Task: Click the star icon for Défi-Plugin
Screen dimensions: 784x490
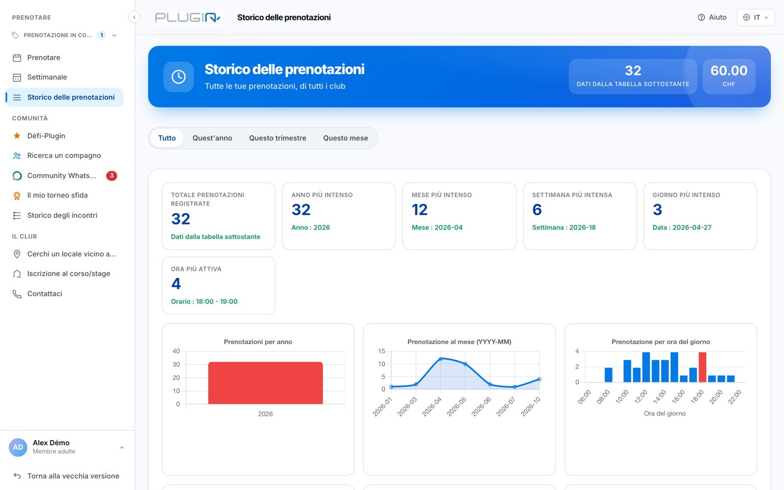Action: (17, 136)
